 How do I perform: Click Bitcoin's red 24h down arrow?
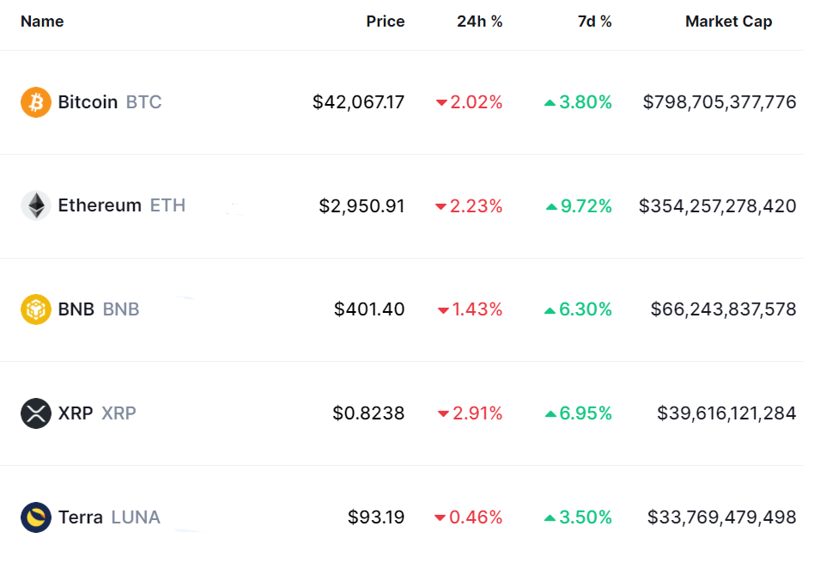click(x=441, y=103)
